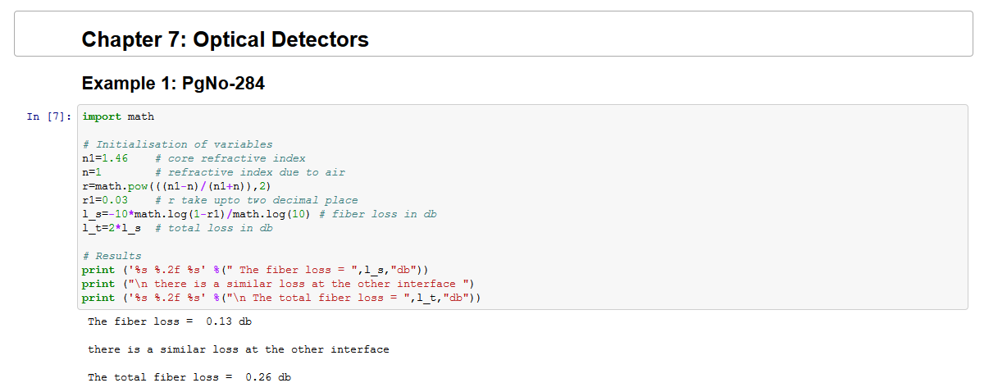Click the total fiber loss 0.26 db output
This screenshot has width=1007, height=392.
click(189, 377)
